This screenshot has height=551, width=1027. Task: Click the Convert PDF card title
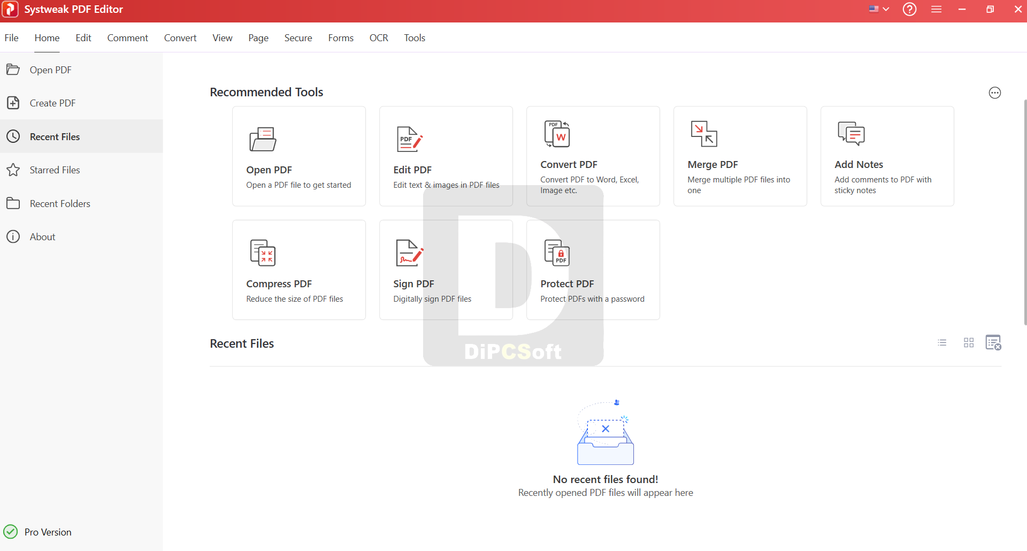pyautogui.click(x=569, y=165)
